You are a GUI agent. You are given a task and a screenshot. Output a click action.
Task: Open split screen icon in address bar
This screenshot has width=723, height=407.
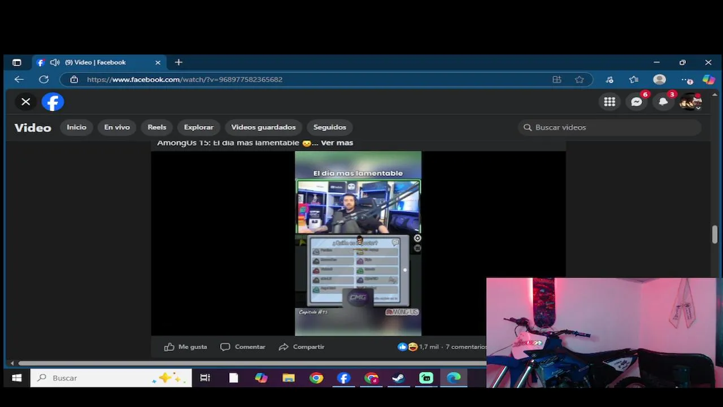click(557, 80)
